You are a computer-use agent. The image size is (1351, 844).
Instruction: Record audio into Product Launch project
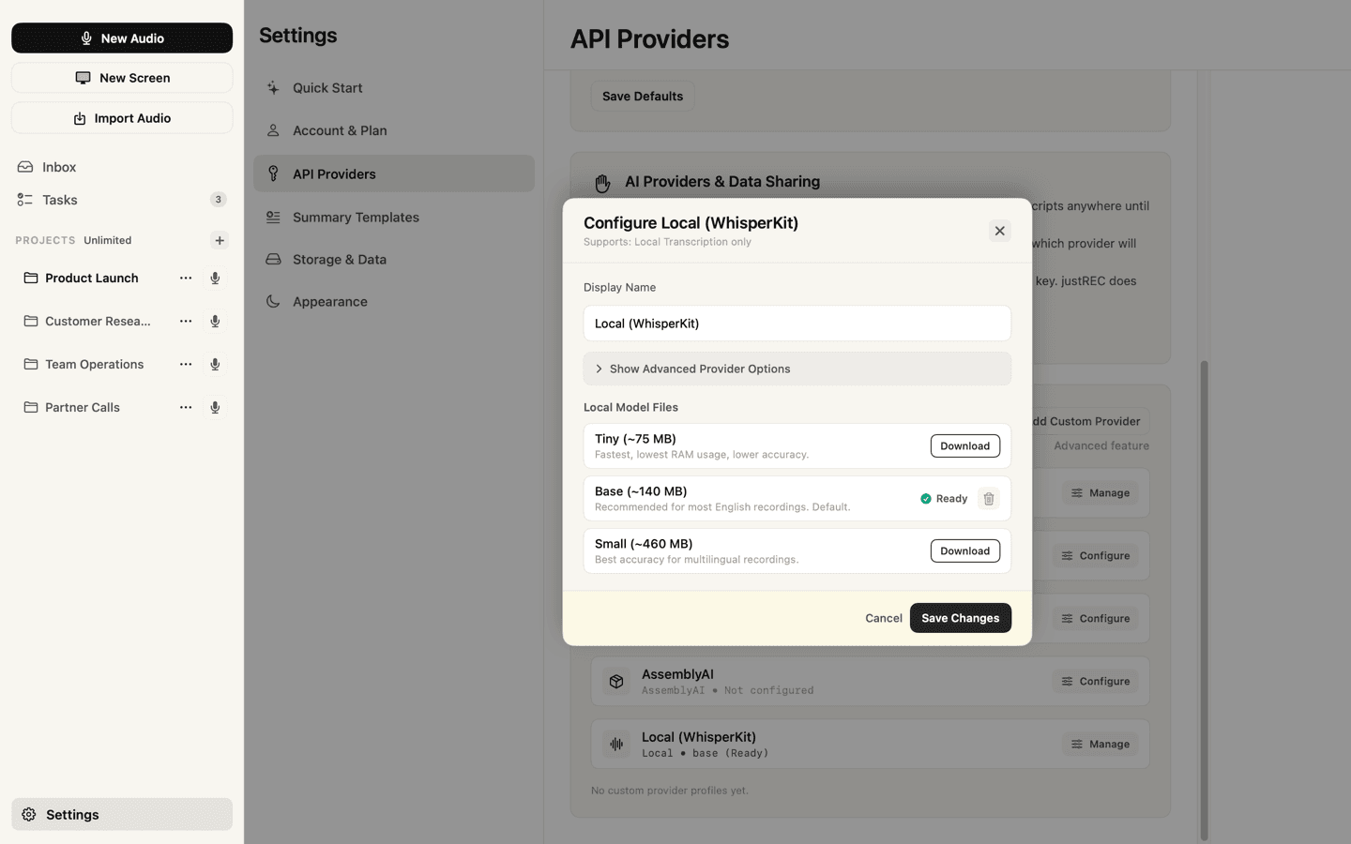pos(215,278)
